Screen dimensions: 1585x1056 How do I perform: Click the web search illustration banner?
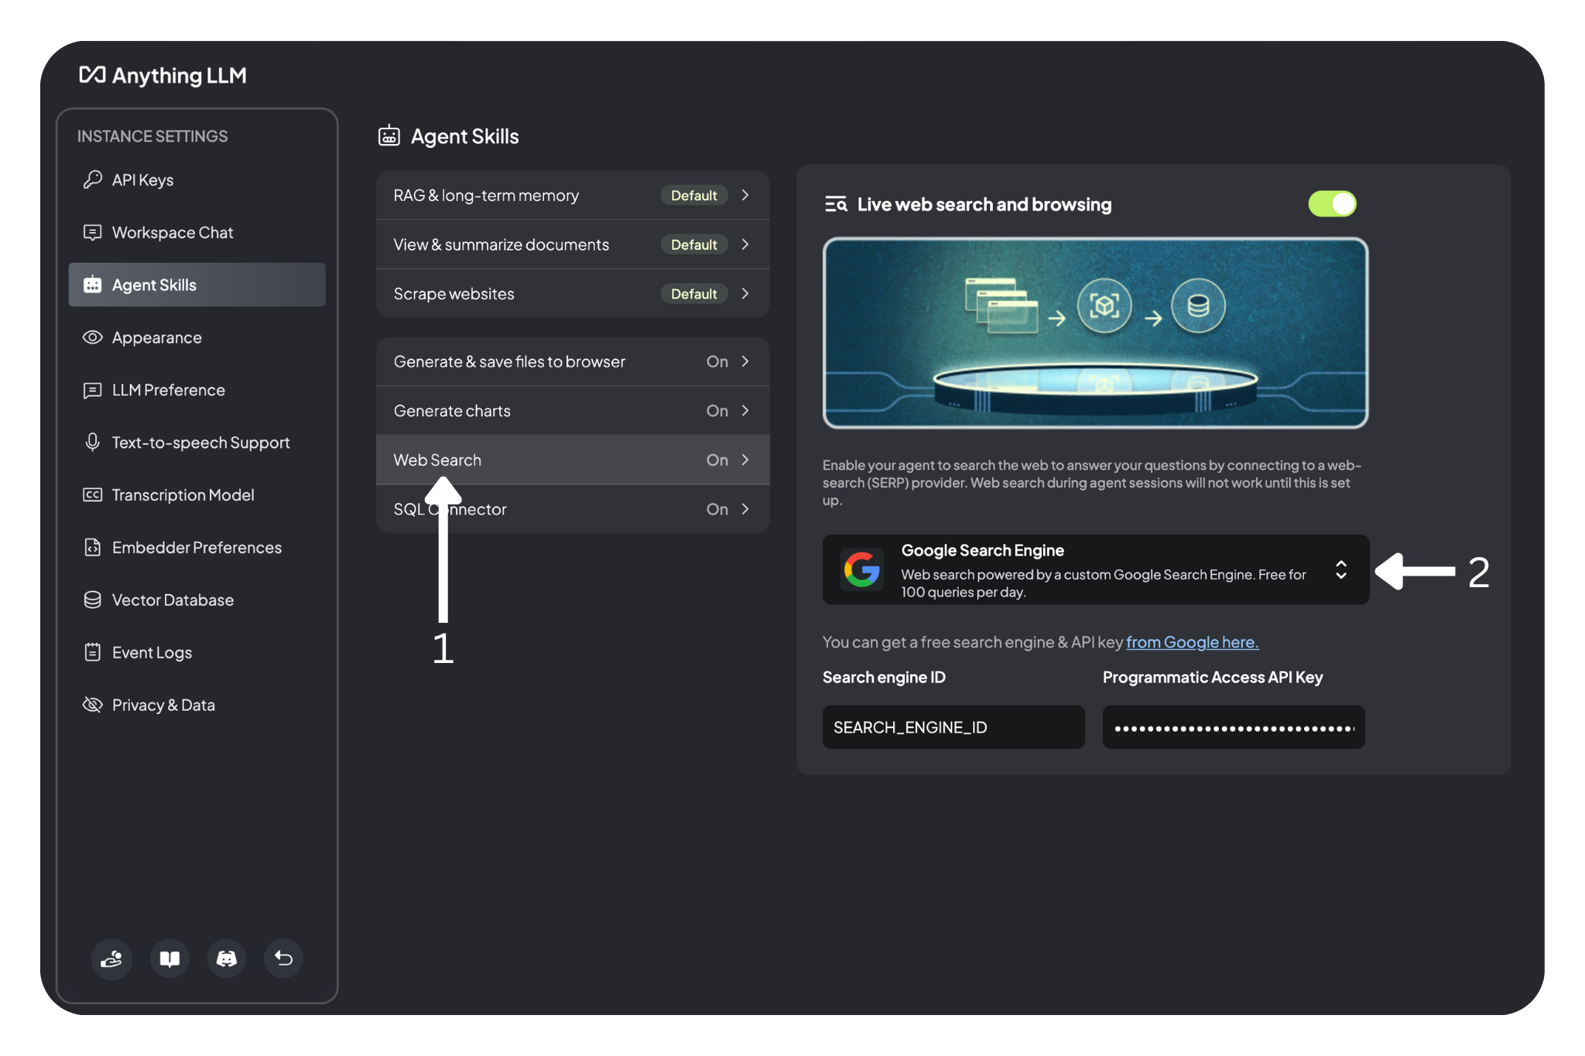(1095, 333)
